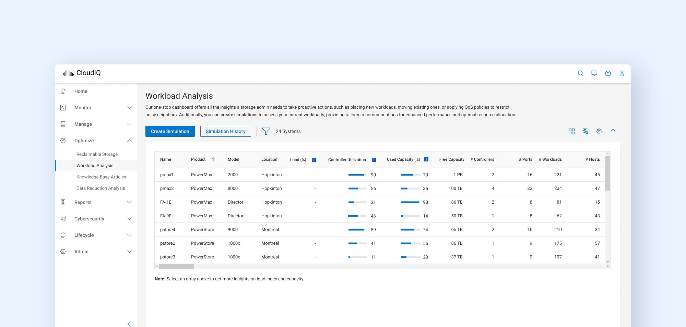Switch to grid card view icon
686x327 pixels.
[571, 131]
